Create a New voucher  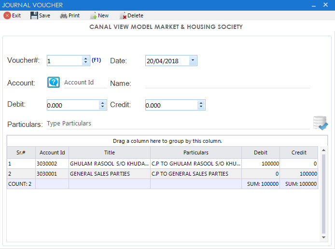tap(94, 15)
